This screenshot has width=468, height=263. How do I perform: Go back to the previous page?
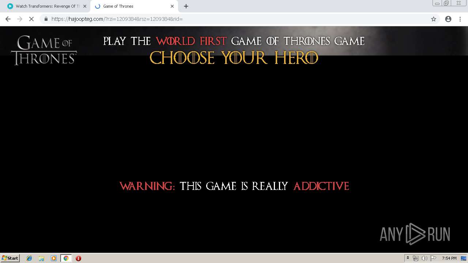pos(8,19)
